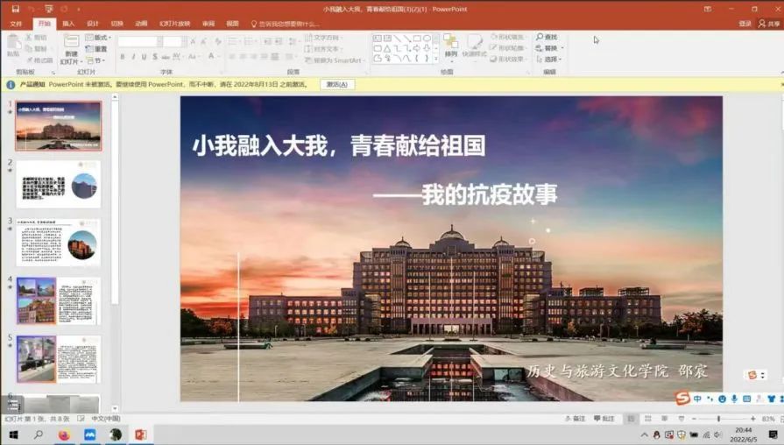Toggle Bold text formatting

(x=122, y=57)
